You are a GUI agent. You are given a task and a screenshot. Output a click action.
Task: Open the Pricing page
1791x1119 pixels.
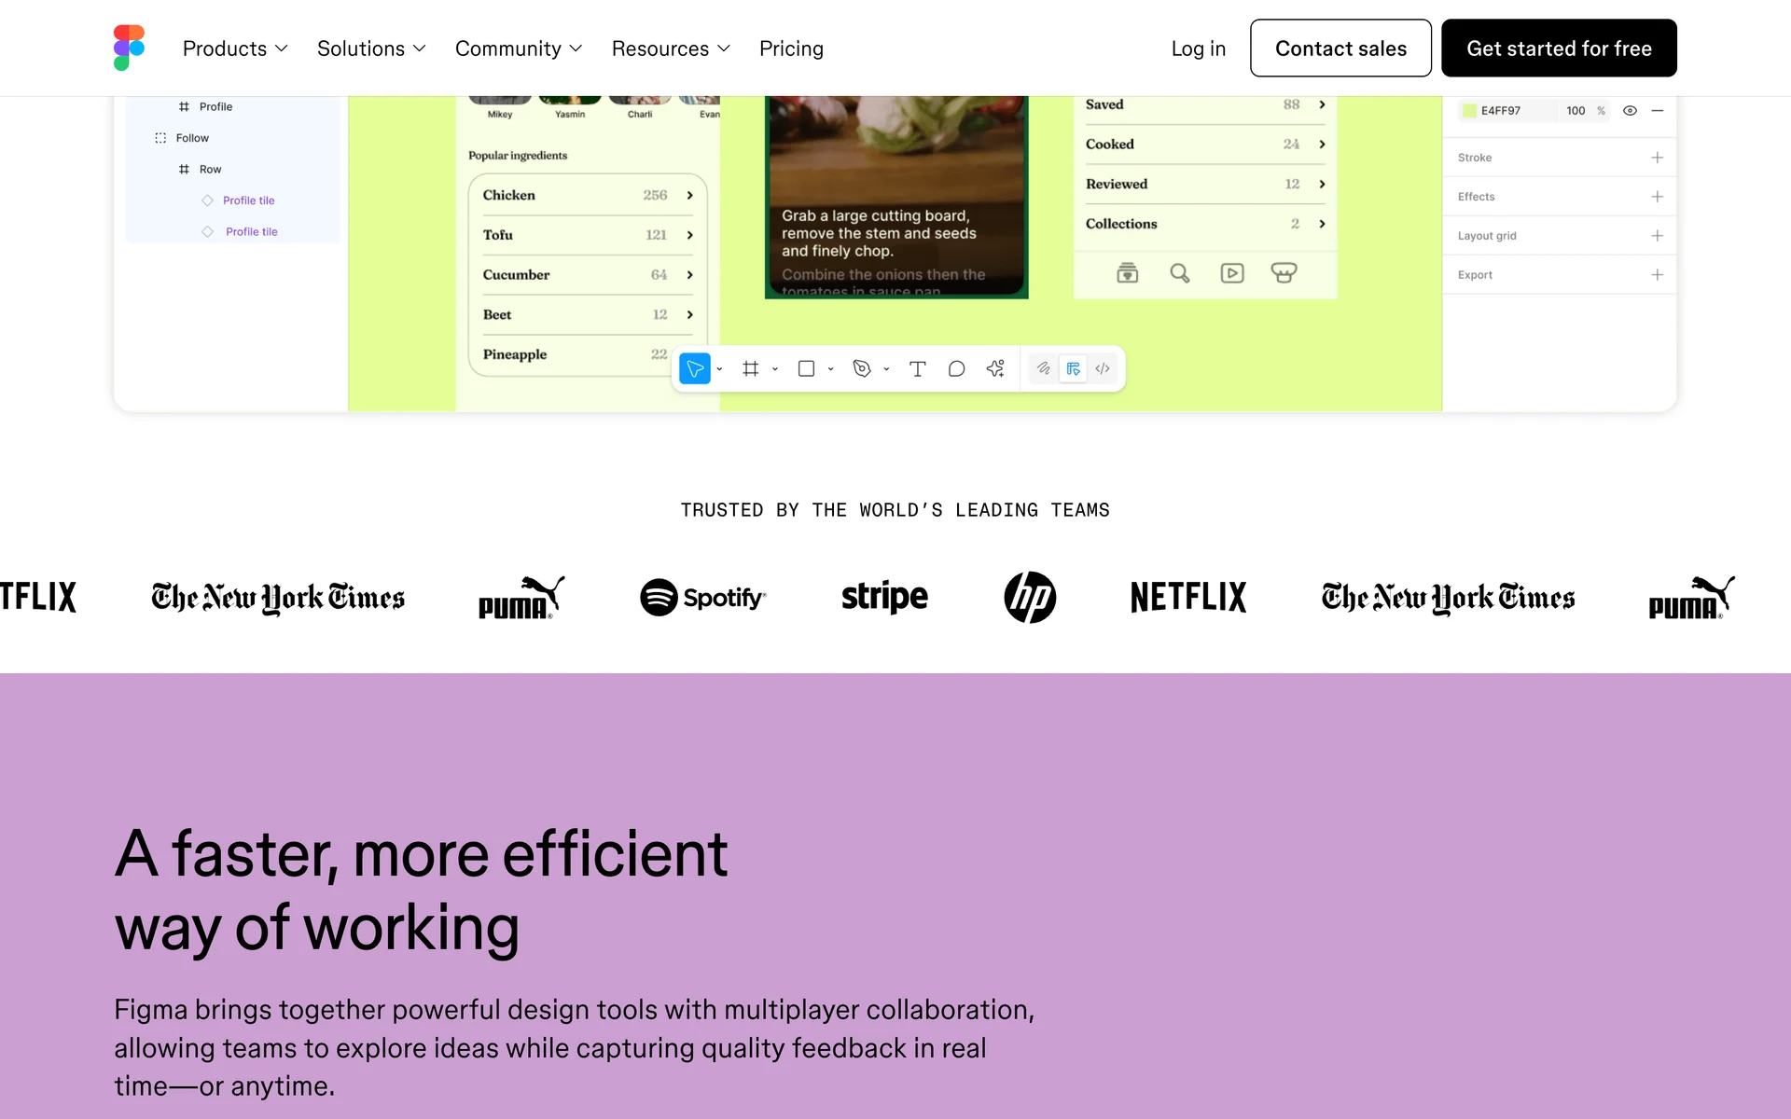tap(791, 48)
